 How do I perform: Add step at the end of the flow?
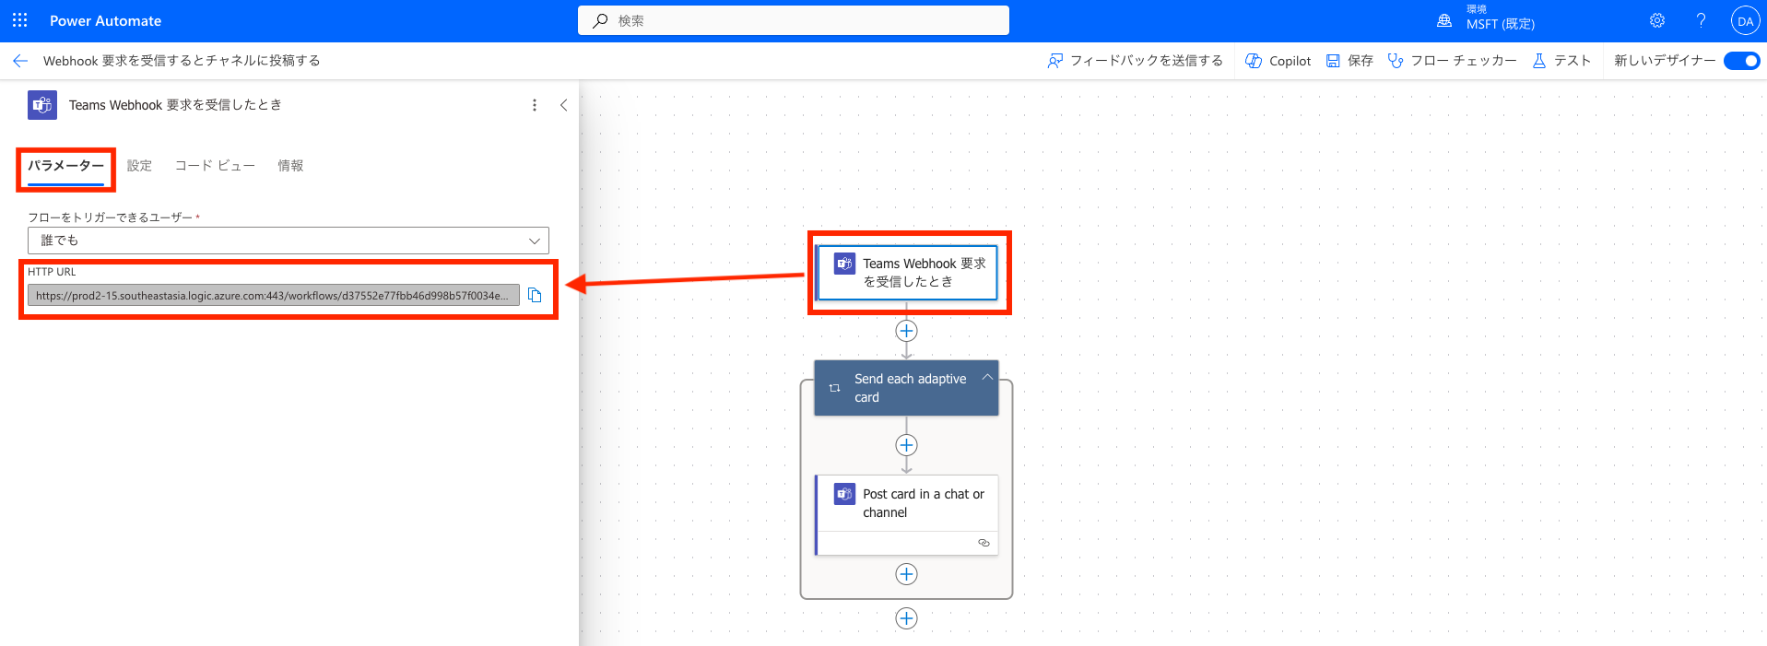click(907, 618)
